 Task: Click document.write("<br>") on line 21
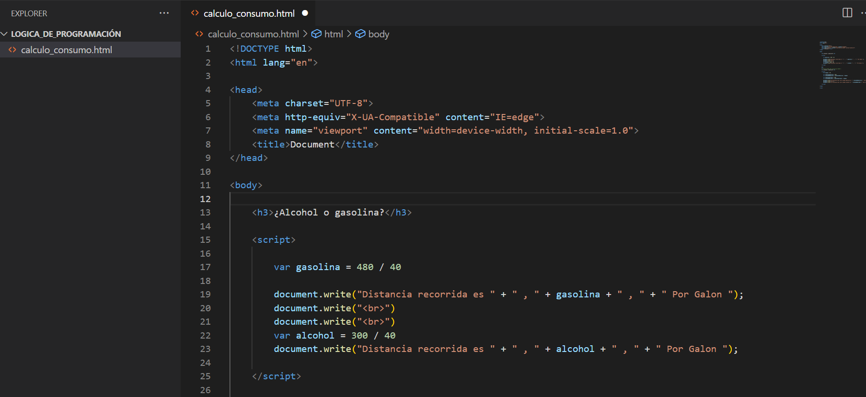point(335,322)
